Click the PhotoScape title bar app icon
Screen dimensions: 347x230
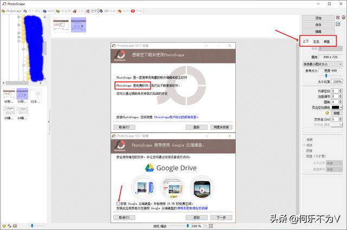pyautogui.click(x=4, y=4)
